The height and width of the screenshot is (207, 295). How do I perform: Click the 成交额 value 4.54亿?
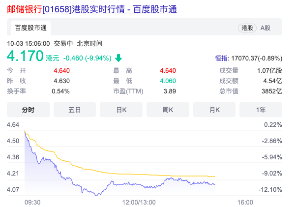(x=272, y=81)
